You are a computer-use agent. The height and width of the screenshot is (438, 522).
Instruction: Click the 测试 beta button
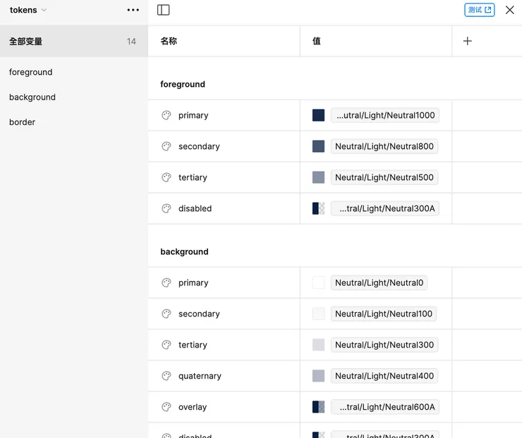(x=480, y=10)
